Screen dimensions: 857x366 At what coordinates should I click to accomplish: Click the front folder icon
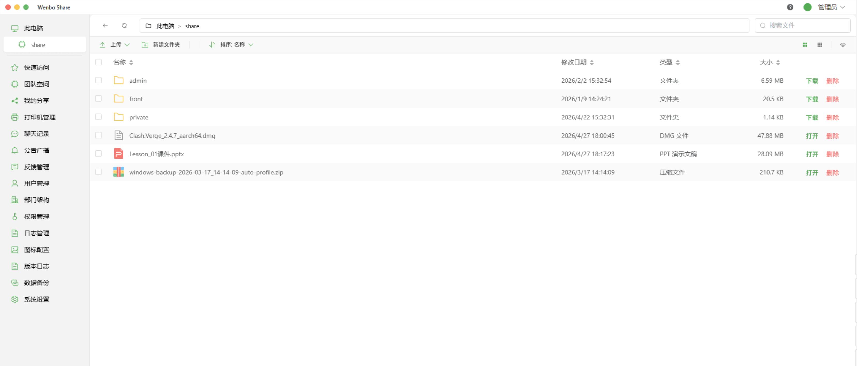[118, 98]
